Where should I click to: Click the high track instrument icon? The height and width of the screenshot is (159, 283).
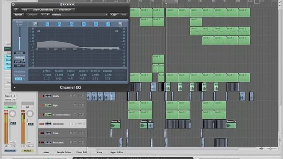(48, 105)
